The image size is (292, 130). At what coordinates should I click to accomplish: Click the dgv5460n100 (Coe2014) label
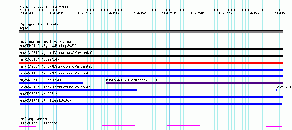(x=40, y=80)
